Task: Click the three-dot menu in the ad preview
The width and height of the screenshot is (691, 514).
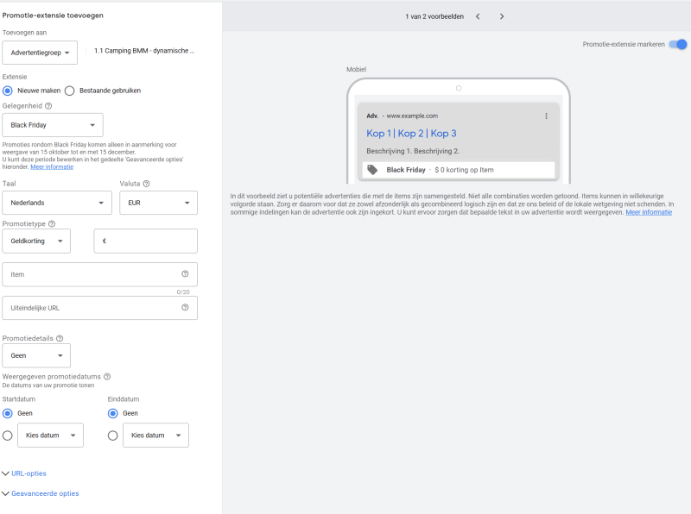Action: click(545, 117)
